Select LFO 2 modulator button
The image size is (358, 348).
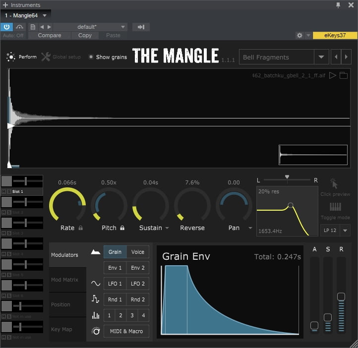click(x=138, y=284)
